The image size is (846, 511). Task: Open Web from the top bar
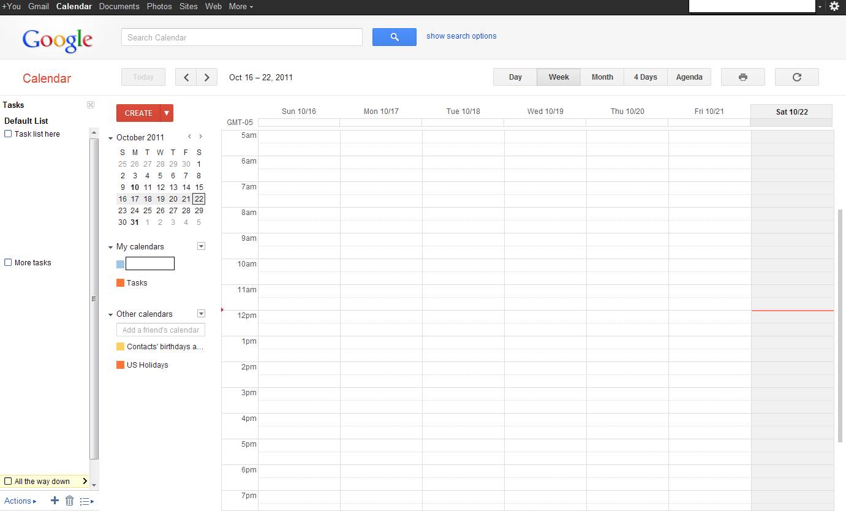click(213, 6)
